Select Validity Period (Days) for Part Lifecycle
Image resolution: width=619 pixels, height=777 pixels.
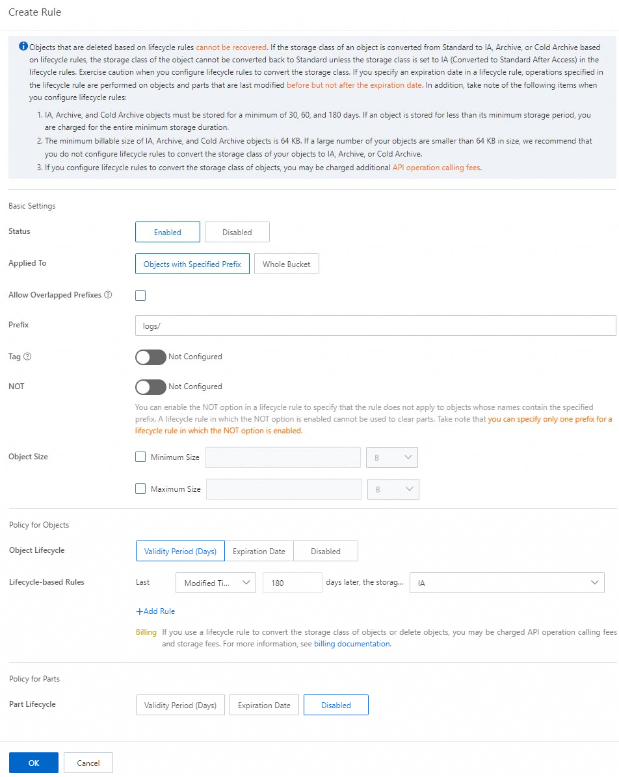tap(180, 705)
